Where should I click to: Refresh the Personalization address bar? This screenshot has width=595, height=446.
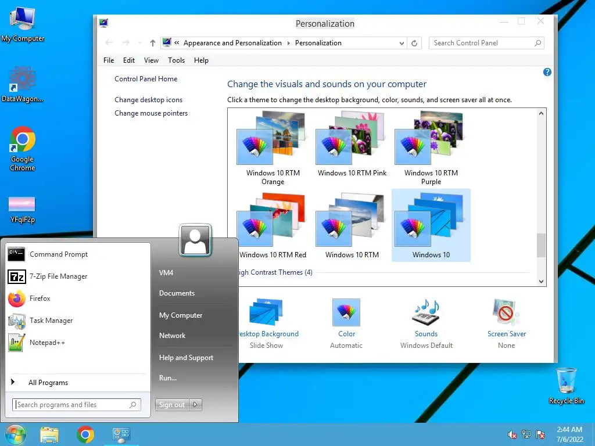click(x=414, y=43)
